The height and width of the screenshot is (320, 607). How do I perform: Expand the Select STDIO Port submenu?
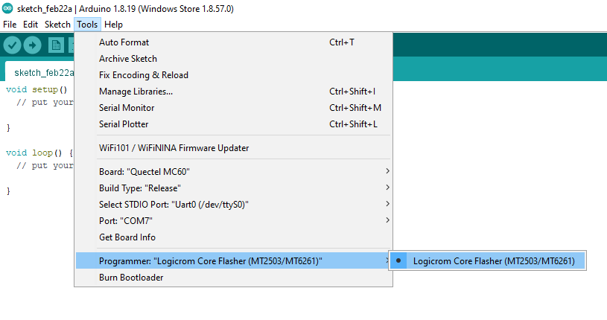[x=234, y=205]
